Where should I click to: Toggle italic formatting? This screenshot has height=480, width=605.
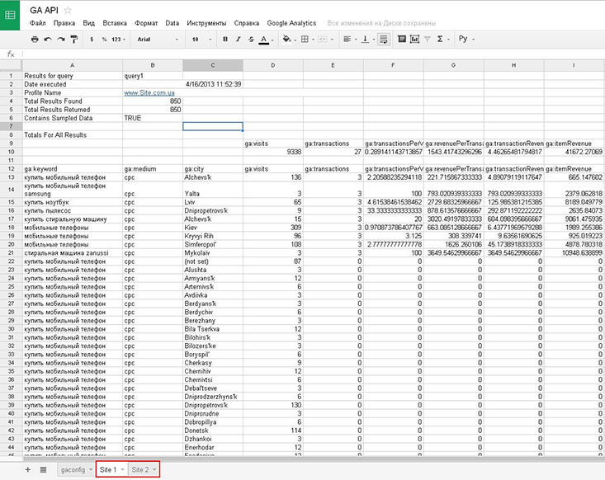238,40
